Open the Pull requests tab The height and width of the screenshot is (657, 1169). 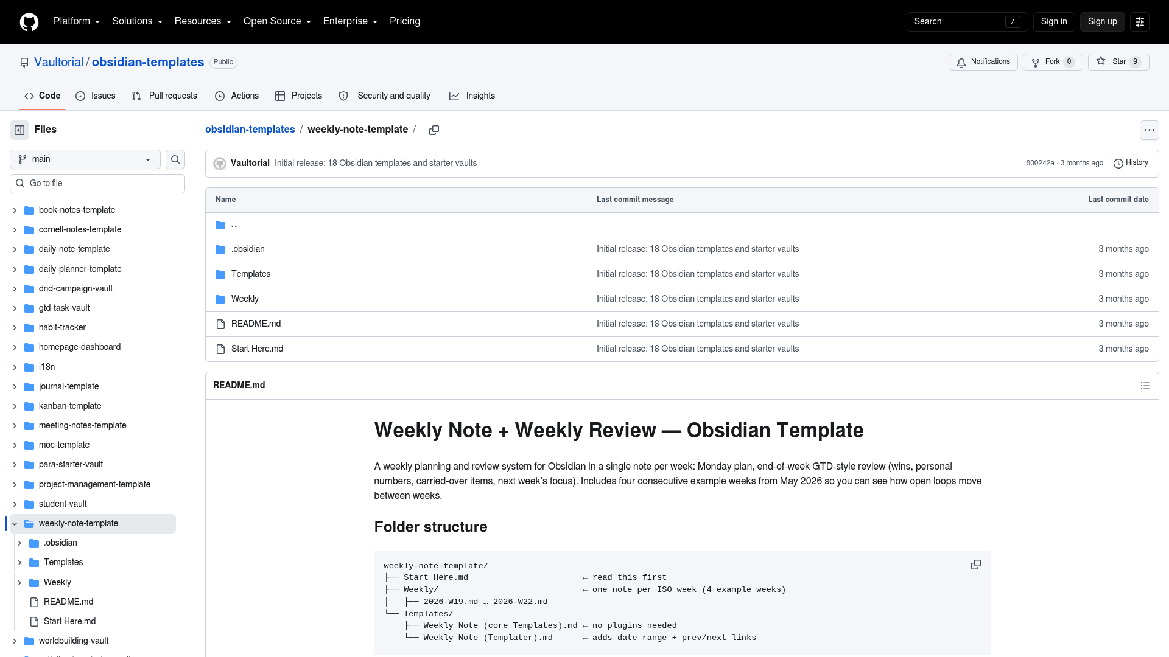[x=164, y=96]
